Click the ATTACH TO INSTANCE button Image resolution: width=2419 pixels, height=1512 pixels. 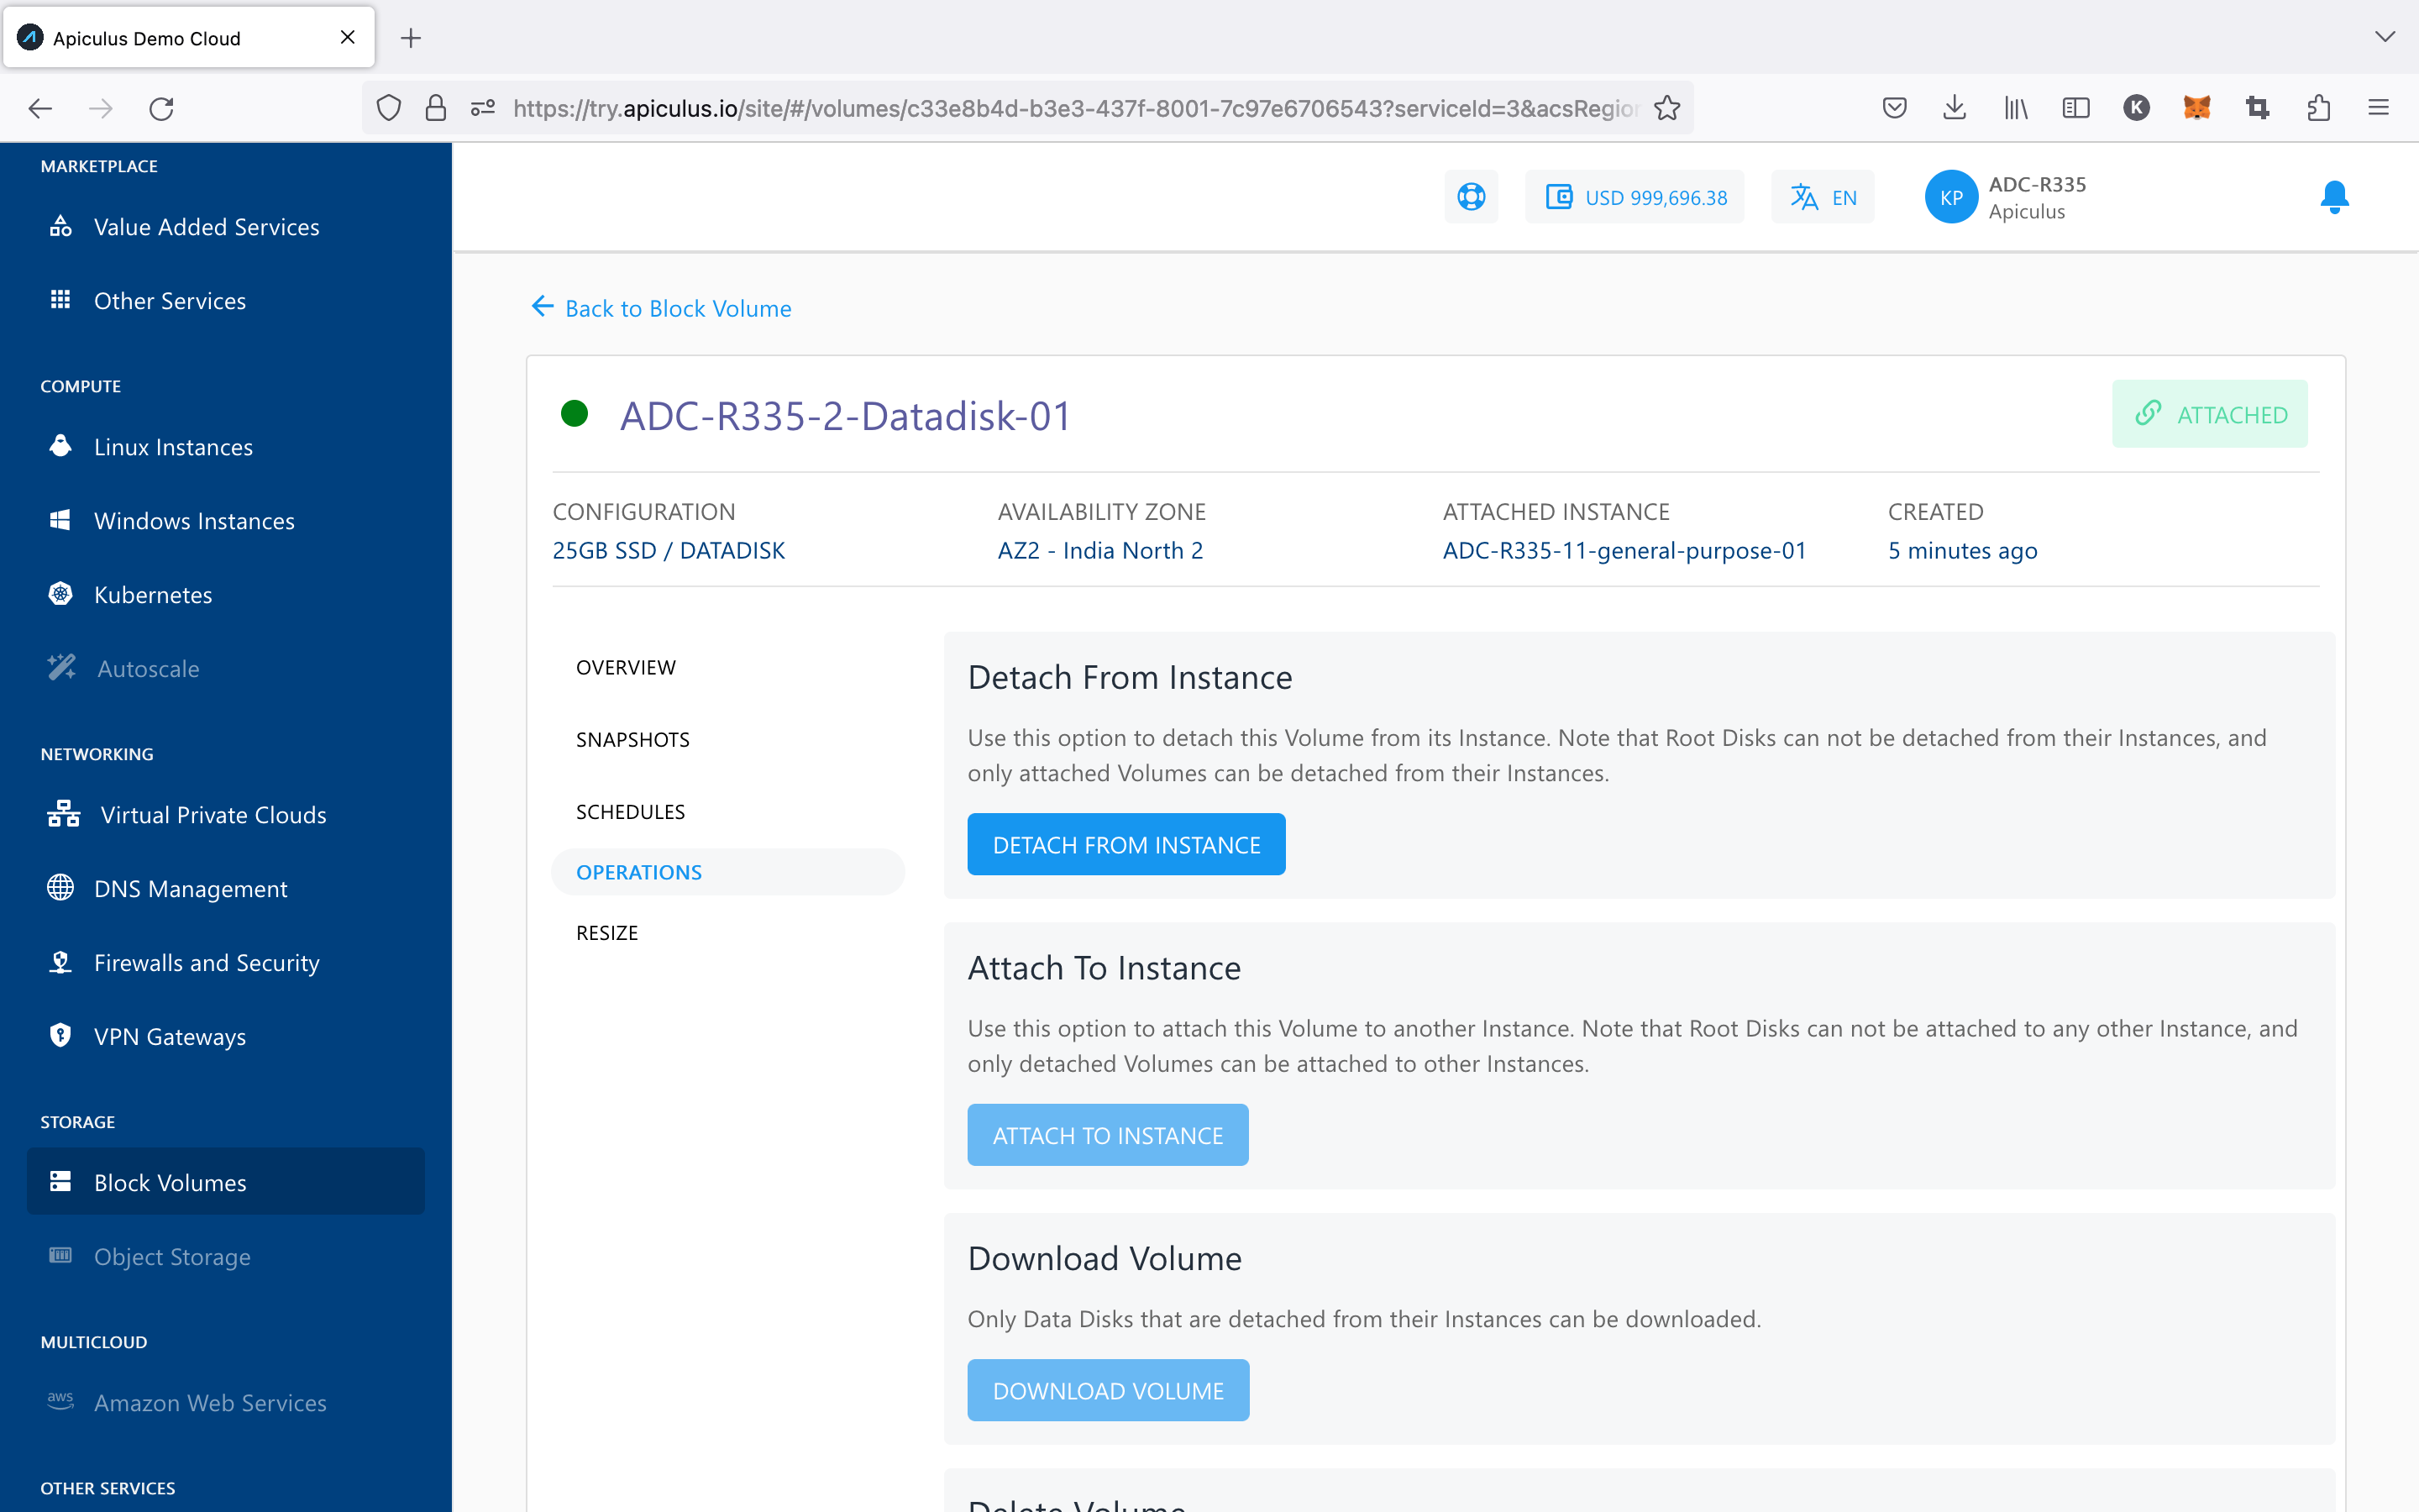1108,1134
